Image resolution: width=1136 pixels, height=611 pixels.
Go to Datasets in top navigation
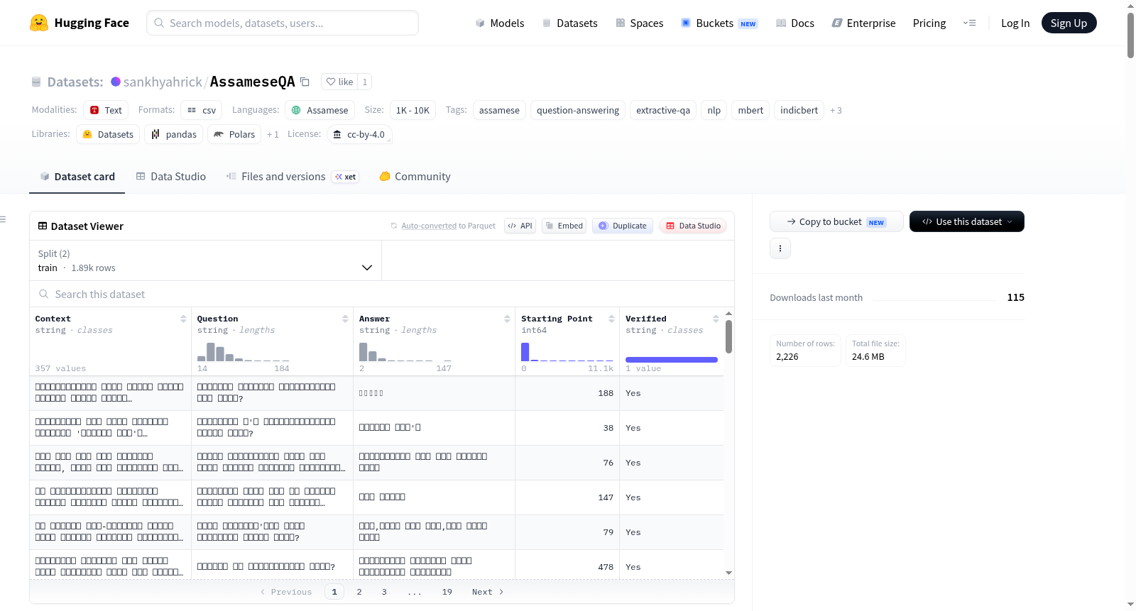click(x=569, y=23)
